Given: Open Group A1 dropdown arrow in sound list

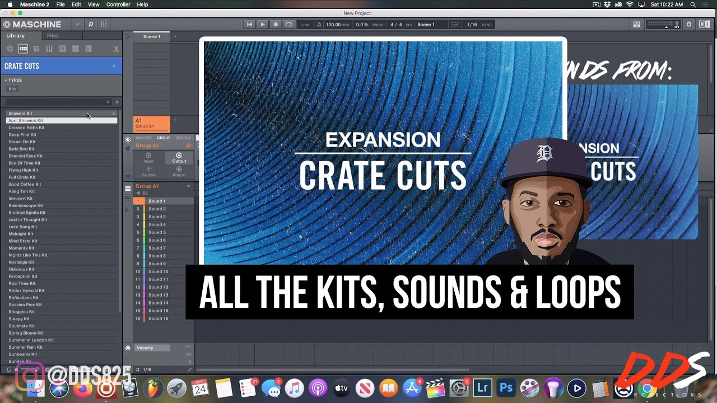Looking at the screenshot, I should click(x=188, y=186).
